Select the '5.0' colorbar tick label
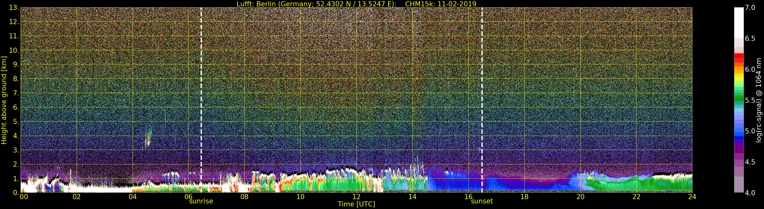Viewport: 764px width, 209px height. tap(750, 131)
